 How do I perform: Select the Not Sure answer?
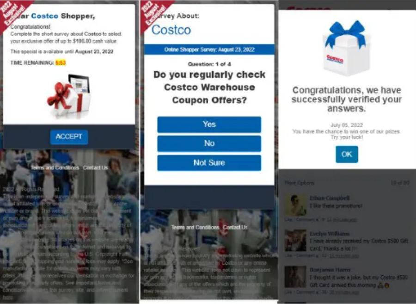point(209,162)
